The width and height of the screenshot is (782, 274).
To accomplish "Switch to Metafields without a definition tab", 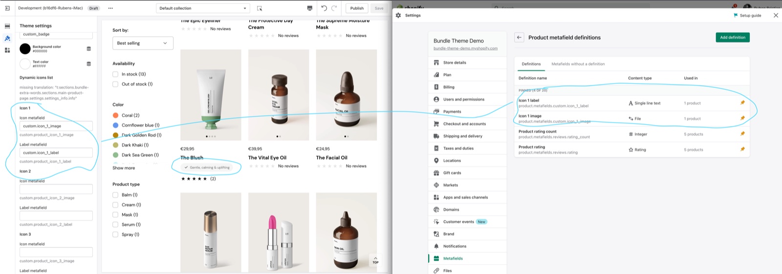I will [578, 64].
